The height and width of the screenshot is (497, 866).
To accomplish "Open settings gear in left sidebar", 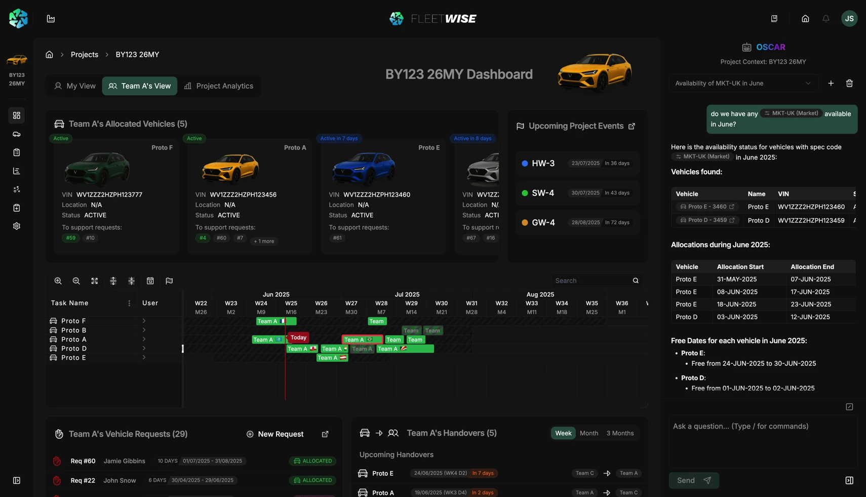I will tap(17, 226).
